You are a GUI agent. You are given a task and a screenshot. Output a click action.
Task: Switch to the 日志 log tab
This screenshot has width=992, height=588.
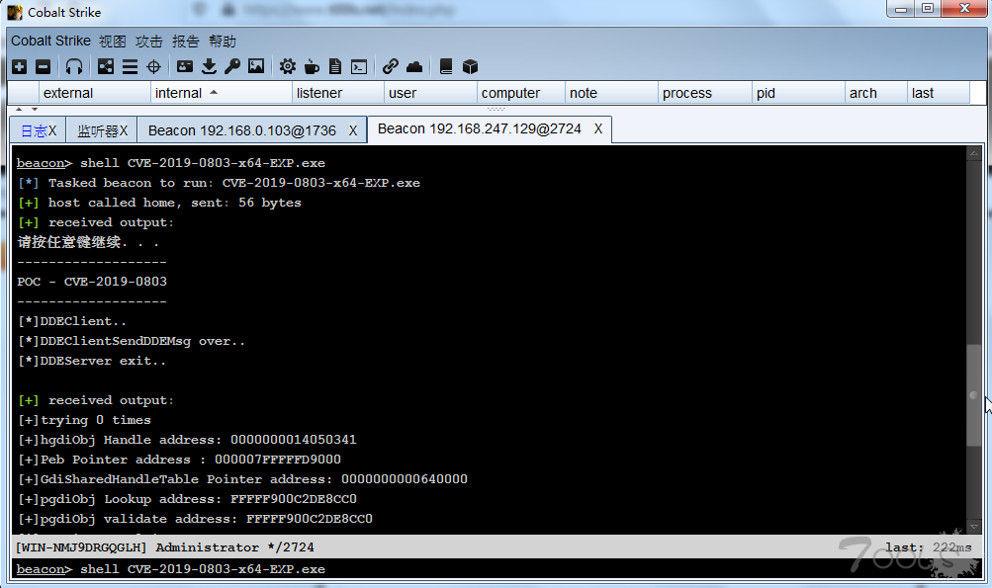coord(35,130)
